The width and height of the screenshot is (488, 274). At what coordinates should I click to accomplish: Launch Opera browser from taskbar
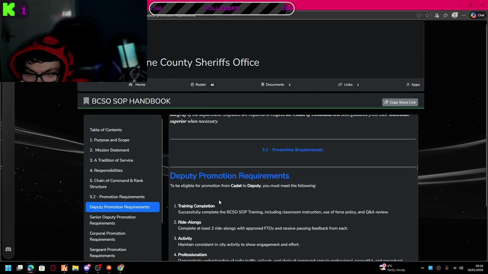coord(53,268)
